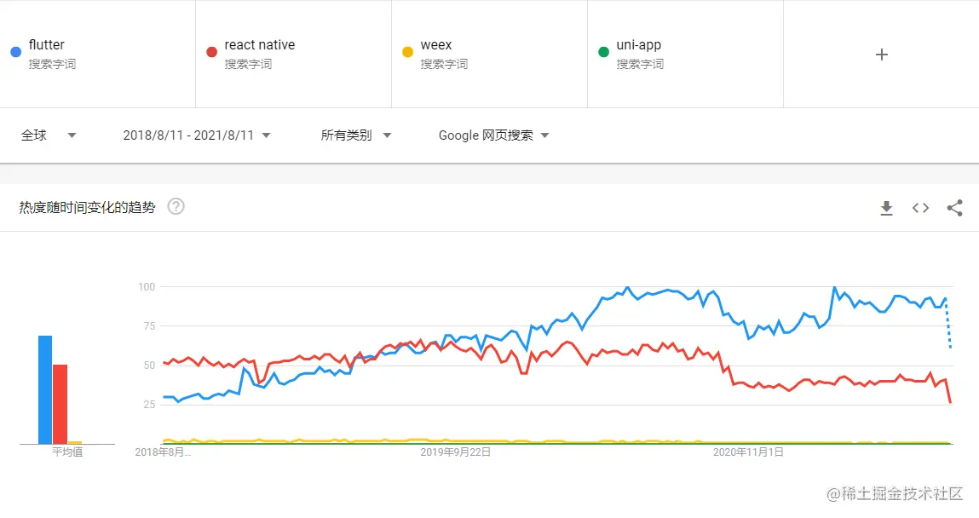Click the green uni-app color dot
Screen dimensions: 979x518
603,52
